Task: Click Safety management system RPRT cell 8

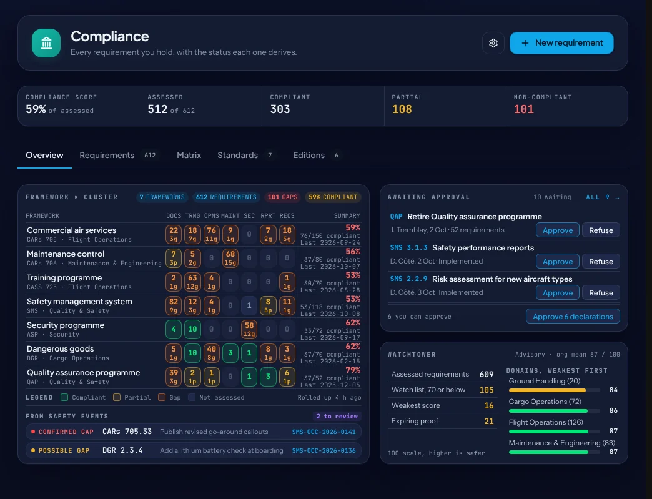Action: [x=268, y=305]
